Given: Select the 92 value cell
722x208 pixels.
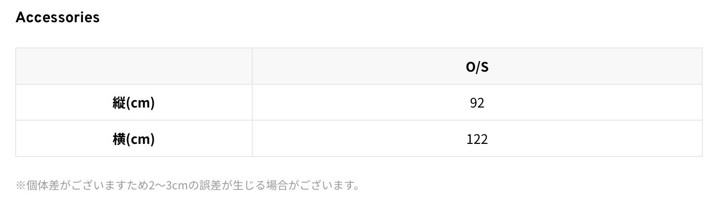Looking at the screenshot, I should click(477, 102).
